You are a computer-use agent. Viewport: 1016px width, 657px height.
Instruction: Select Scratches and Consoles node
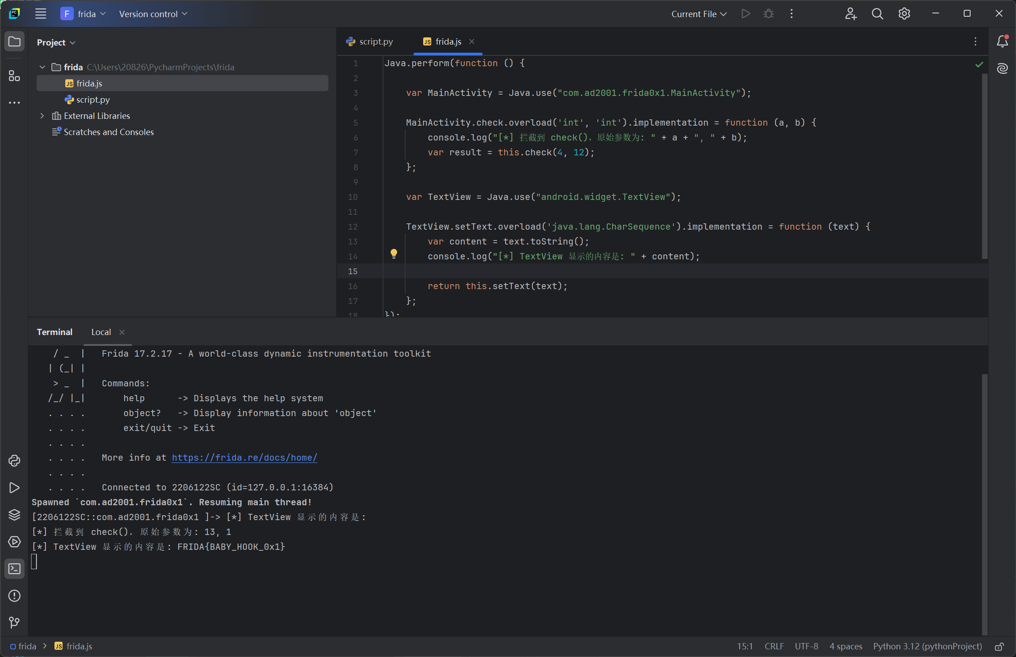click(x=182, y=132)
